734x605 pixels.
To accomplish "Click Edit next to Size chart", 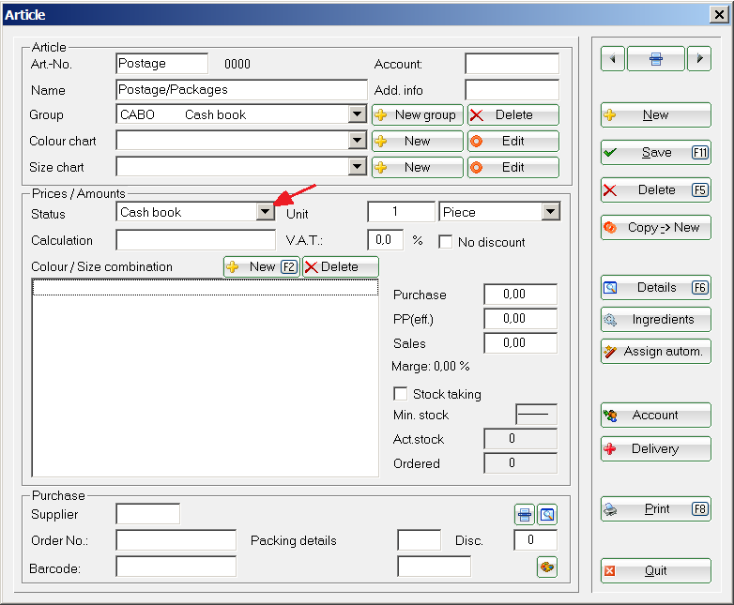I will [x=512, y=167].
